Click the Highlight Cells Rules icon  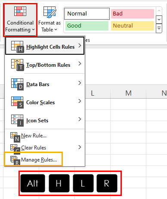(x=18, y=47)
